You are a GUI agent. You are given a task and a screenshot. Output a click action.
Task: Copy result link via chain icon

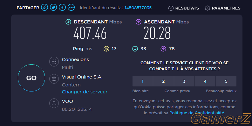[44, 8]
